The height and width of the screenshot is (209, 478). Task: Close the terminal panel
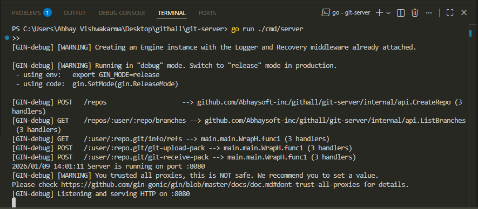[464, 12]
